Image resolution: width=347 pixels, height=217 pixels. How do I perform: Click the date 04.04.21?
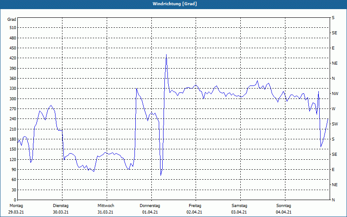[284, 212]
